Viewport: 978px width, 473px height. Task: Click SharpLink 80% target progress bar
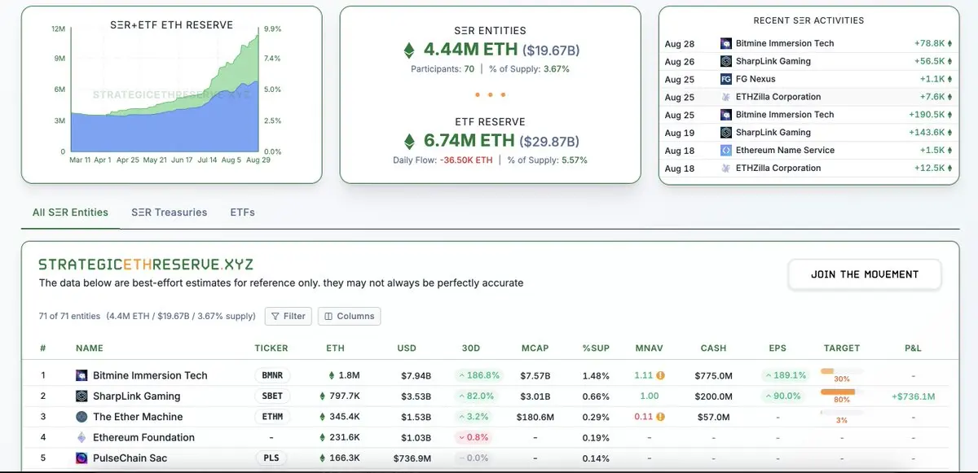[842, 392]
